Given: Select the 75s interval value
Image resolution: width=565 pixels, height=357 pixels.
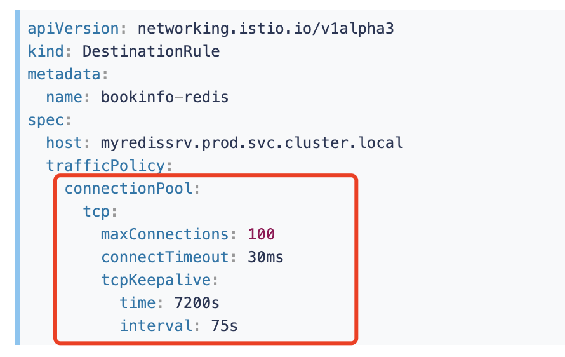Looking at the screenshot, I should coord(224,326).
